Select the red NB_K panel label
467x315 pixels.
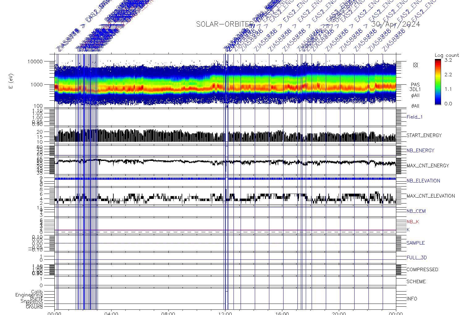click(x=413, y=222)
